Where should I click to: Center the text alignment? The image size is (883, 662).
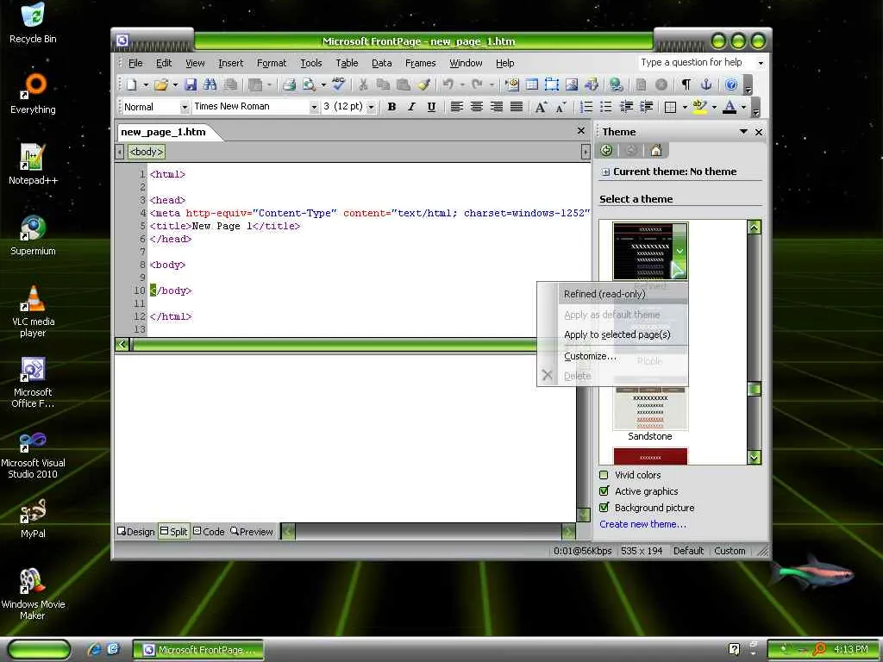pyautogui.click(x=476, y=106)
